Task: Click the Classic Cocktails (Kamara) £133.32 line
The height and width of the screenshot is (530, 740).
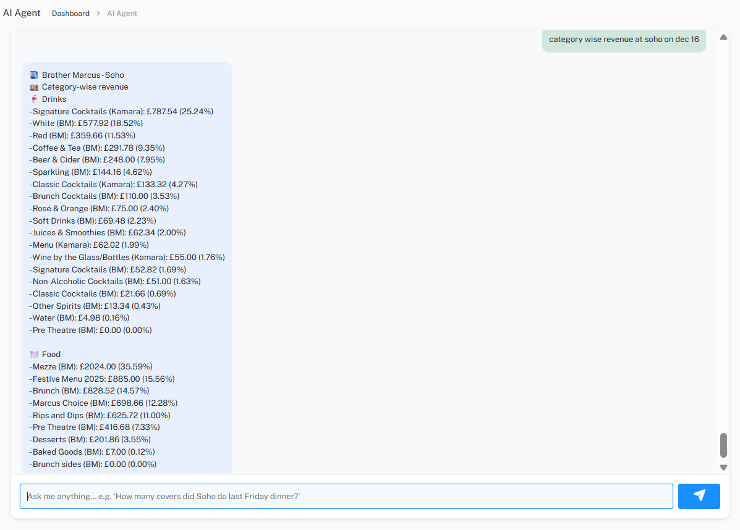Action: pyautogui.click(x=113, y=184)
